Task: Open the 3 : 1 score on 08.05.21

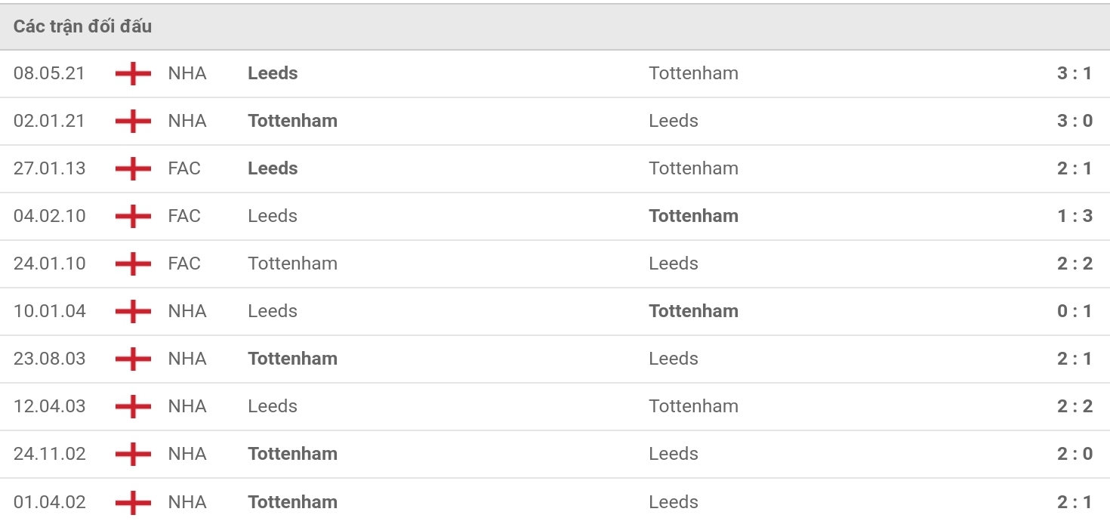Action: [1075, 73]
